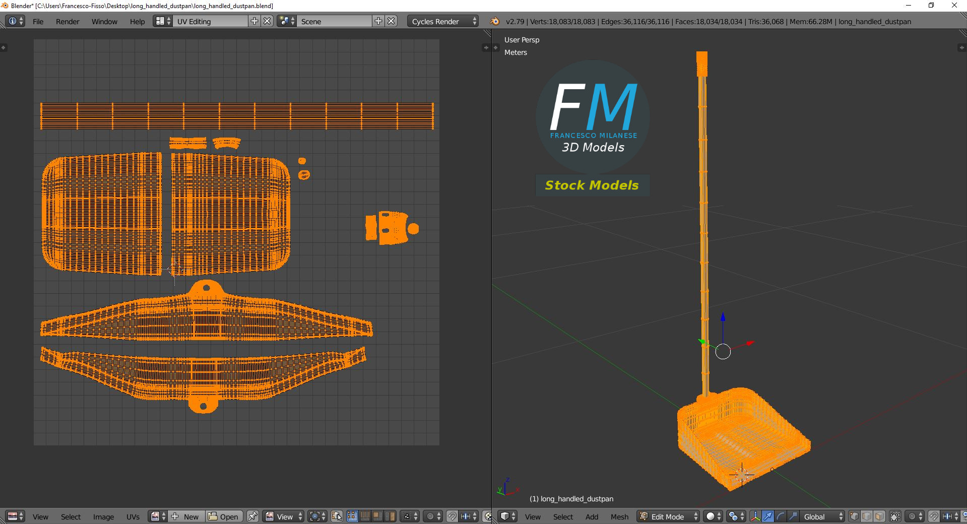Open the Render menu

tap(68, 22)
